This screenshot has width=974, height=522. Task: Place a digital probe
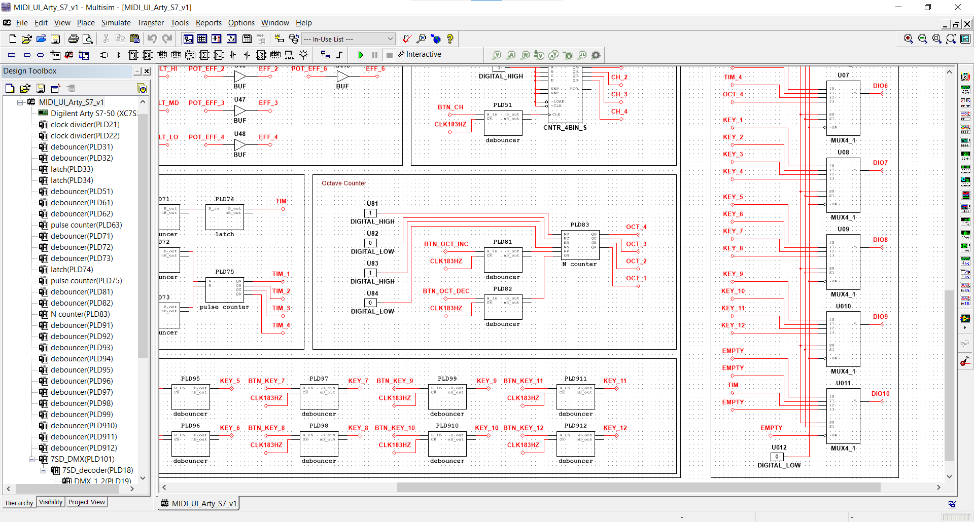pos(582,55)
